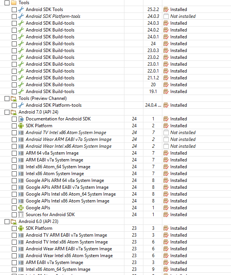Select the Android 7.0 (API 24) group label
This screenshot has height=275, width=231.
point(39,112)
